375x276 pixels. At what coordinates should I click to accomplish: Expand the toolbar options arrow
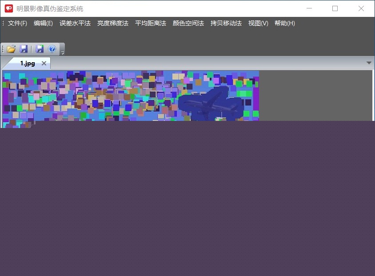click(62, 52)
